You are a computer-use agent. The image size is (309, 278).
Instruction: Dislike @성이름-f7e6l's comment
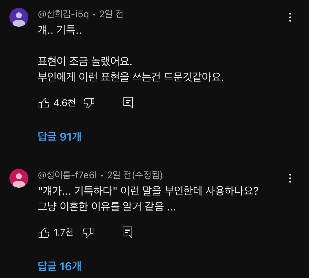[89, 232]
